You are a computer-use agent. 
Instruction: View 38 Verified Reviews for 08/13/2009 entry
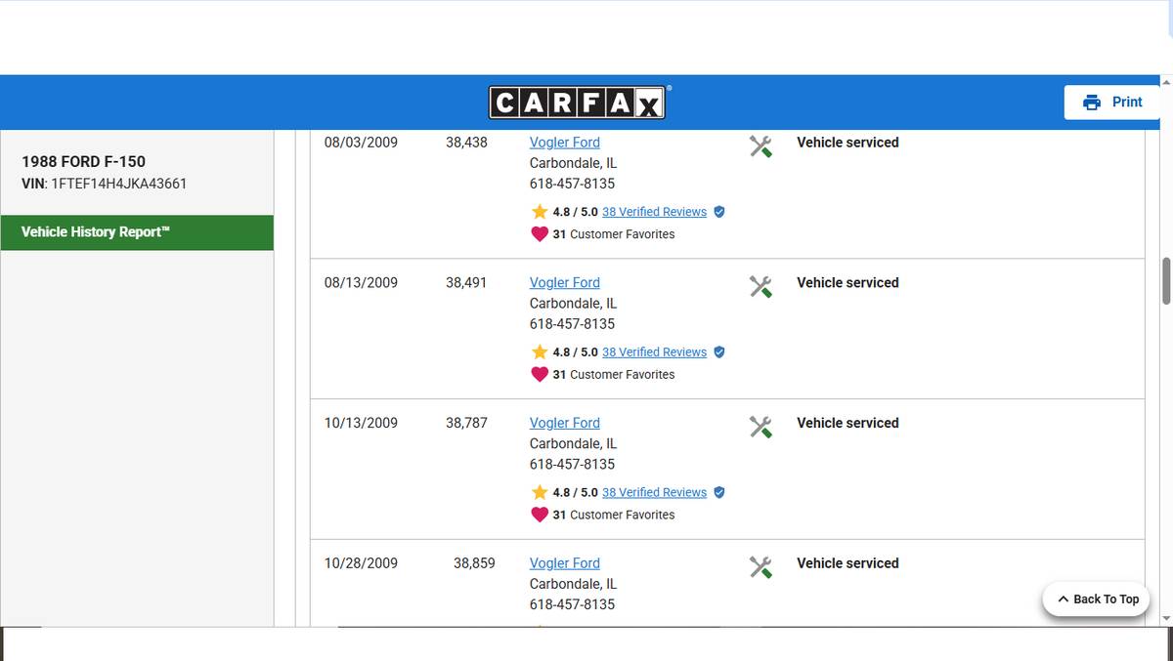(x=654, y=352)
